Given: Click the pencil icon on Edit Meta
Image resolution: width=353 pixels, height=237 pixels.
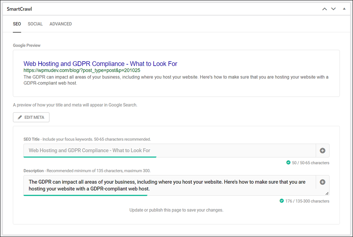Looking at the screenshot, I should (20, 117).
